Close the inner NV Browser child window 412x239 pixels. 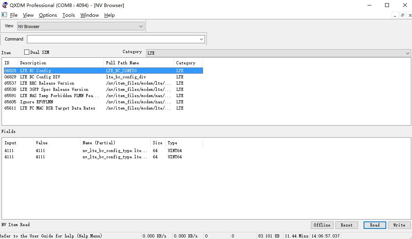(x=410, y=15)
